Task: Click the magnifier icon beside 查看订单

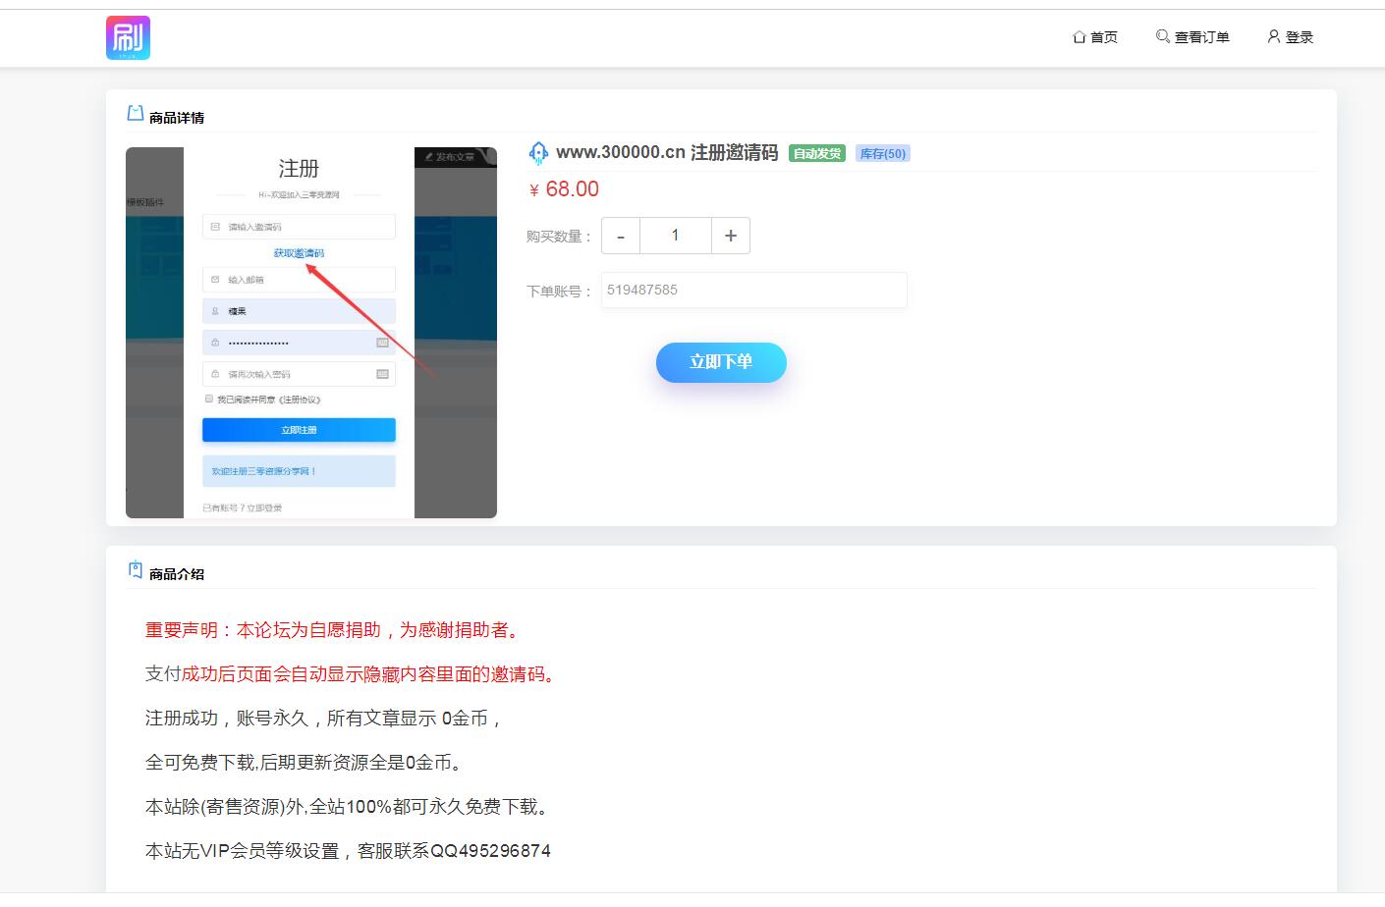Action: click(x=1162, y=36)
